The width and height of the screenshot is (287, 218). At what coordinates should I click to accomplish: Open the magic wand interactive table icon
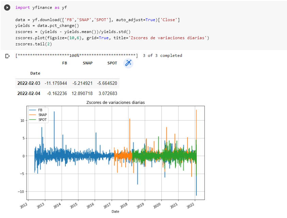(128, 63)
